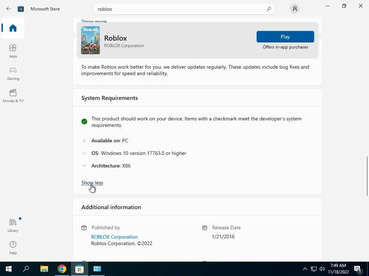Open the taskbar search icon
Screen dimensions: 369x276
coord(26,269)
